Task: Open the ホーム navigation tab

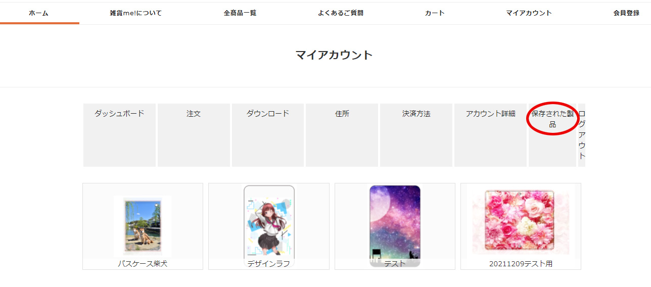Action: pos(39,13)
